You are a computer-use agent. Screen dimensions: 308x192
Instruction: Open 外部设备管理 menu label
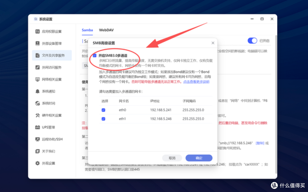(x=52, y=43)
